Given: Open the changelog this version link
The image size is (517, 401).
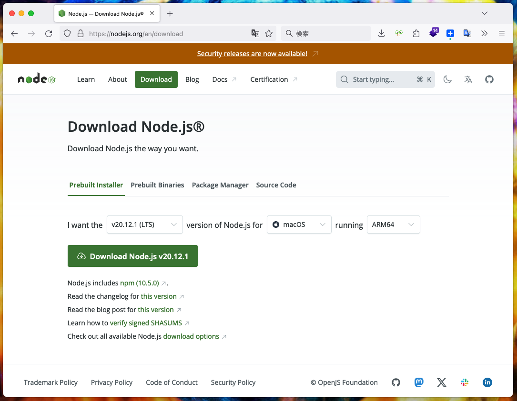Looking at the screenshot, I should click(159, 296).
